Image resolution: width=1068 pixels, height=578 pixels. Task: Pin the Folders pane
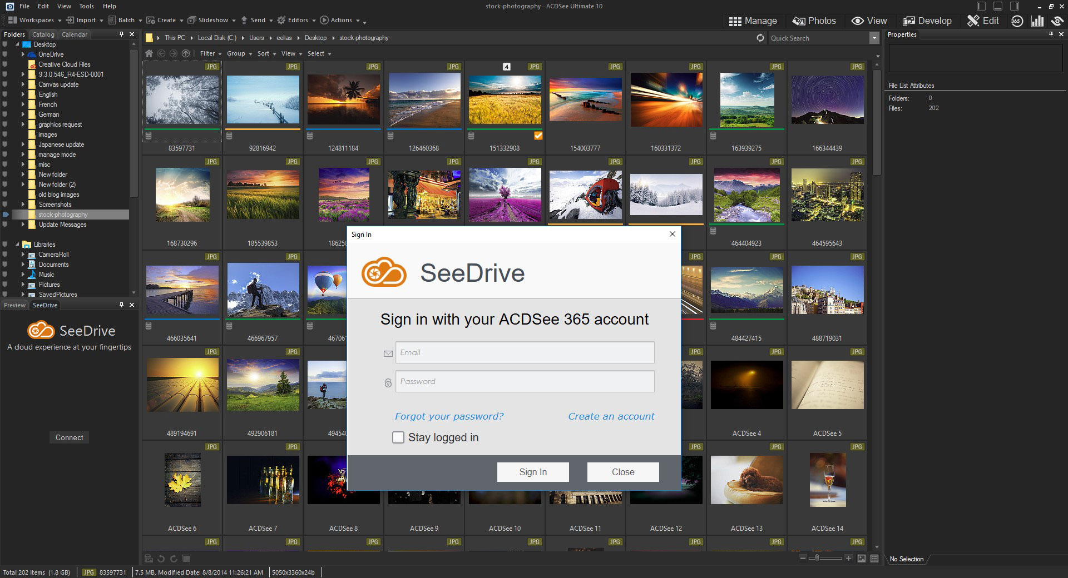122,34
